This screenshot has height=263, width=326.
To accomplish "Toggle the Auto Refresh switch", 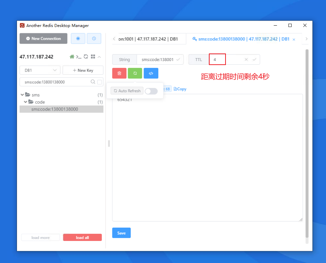I will pos(151,91).
